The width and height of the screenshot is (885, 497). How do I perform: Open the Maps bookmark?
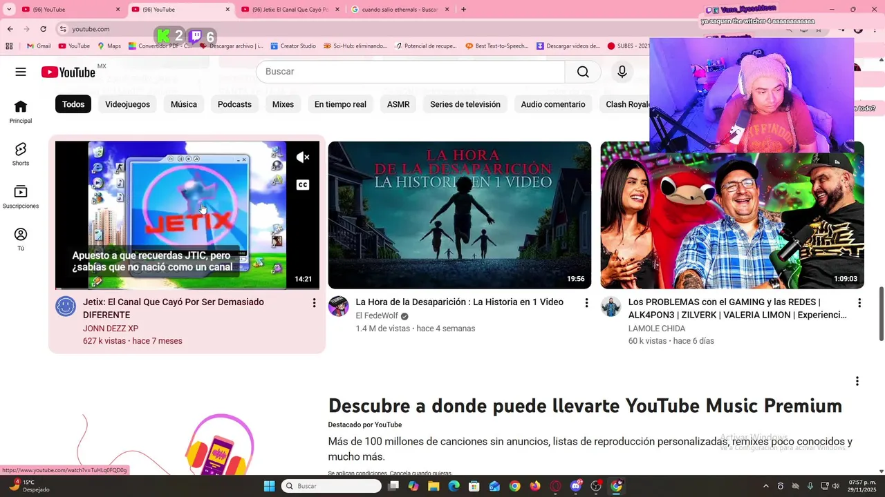click(109, 46)
